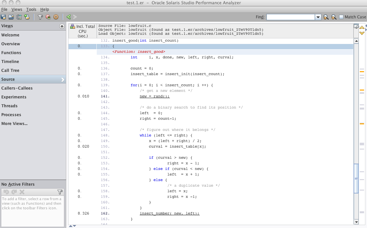Switch to the Processes view
367x228 pixels.
33,115
